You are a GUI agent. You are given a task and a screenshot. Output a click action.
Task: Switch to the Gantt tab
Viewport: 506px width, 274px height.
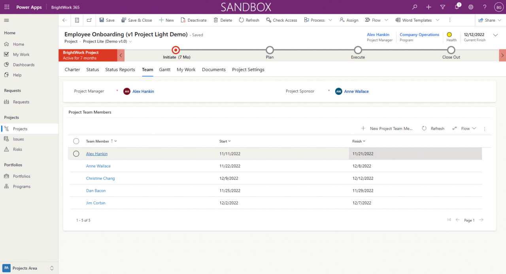[x=165, y=69]
